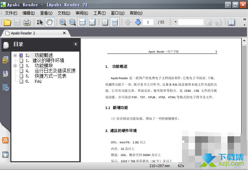The width and height of the screenshot is (248, 170).
Task: Click the 1.1 新增功能 heading
Action: coord(117,108)
